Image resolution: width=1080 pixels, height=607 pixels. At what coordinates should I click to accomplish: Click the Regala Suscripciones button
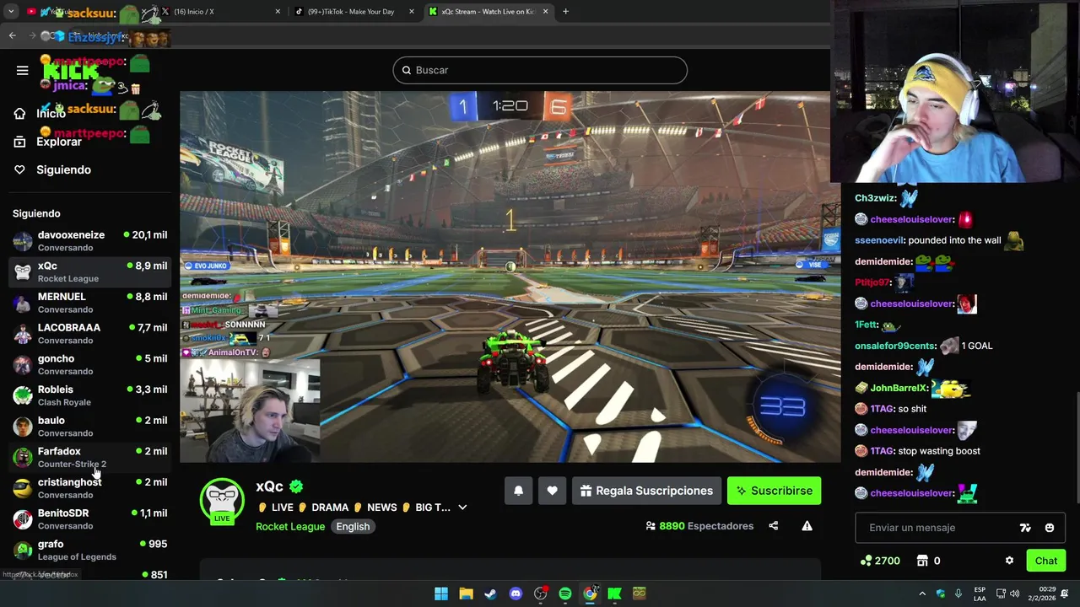tap(646, 491)
